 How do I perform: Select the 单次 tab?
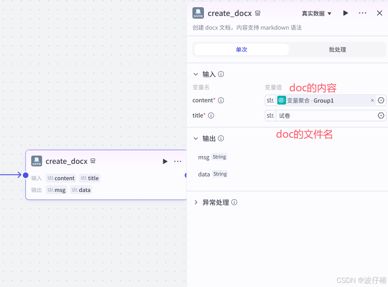coord(241,49)
